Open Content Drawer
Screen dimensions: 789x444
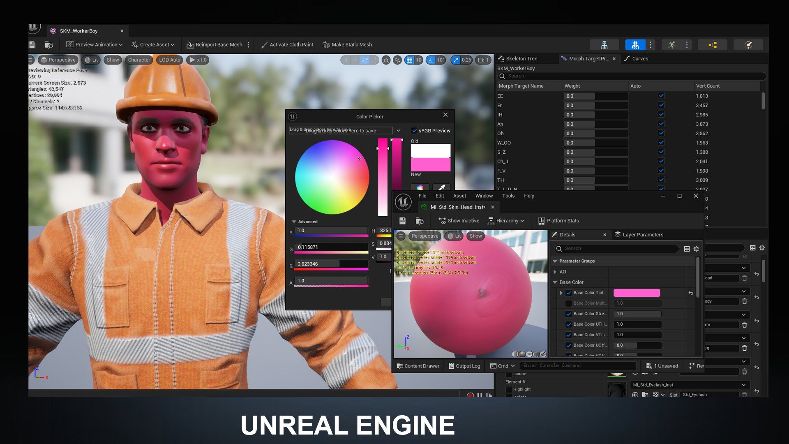tap(418, 366)
